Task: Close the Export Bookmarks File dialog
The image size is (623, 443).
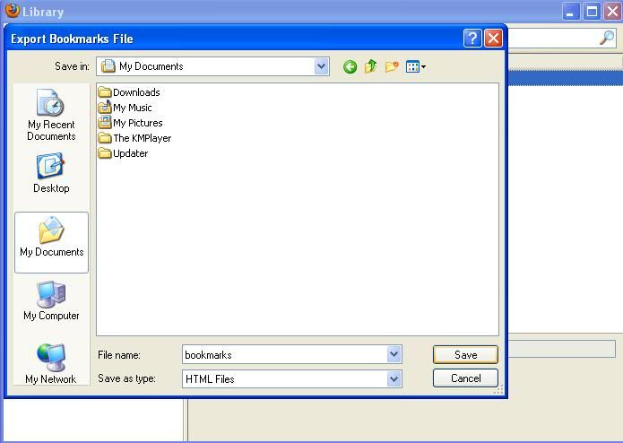Action: point(494,39)
